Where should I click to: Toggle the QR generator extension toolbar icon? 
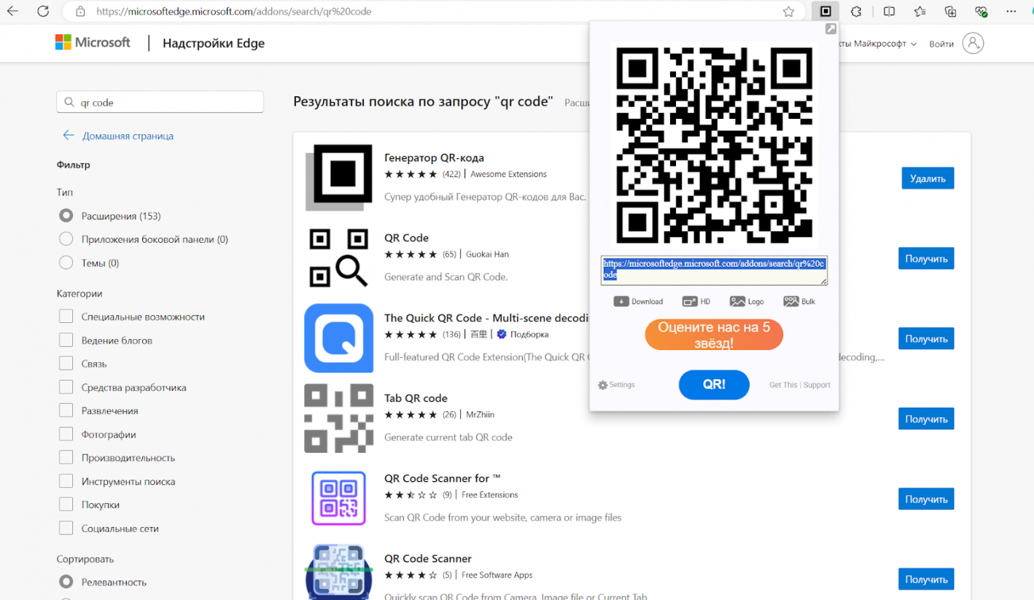click(825, 11)
